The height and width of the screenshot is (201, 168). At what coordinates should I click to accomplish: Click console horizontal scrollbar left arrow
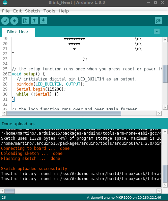(2, 191)
